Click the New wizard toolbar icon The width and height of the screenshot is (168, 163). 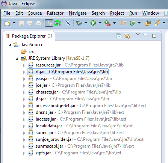[x=7, y=23]
